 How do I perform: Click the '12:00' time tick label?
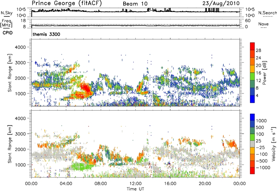(x=135, y=184)
